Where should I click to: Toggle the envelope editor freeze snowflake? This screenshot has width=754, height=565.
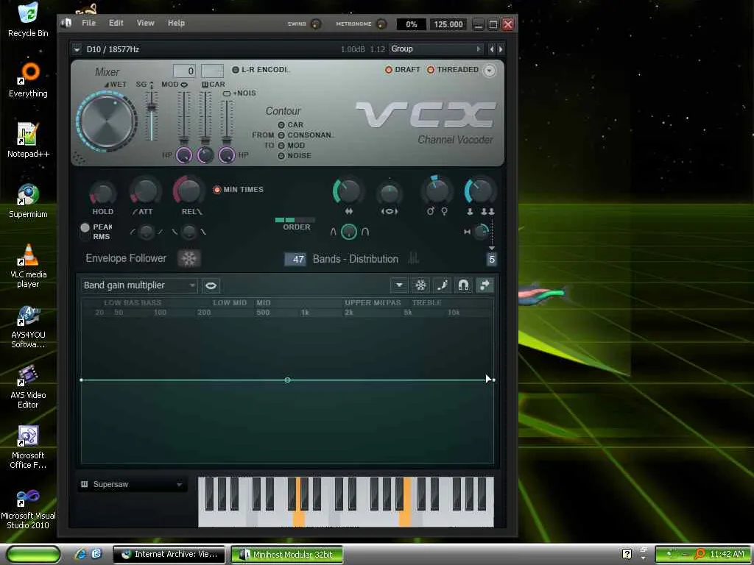[420, 285]
